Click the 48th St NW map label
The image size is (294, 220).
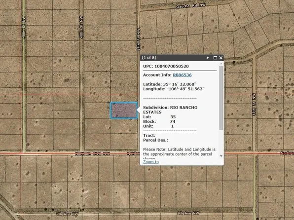pyautogui.click(x=81, y=27)
